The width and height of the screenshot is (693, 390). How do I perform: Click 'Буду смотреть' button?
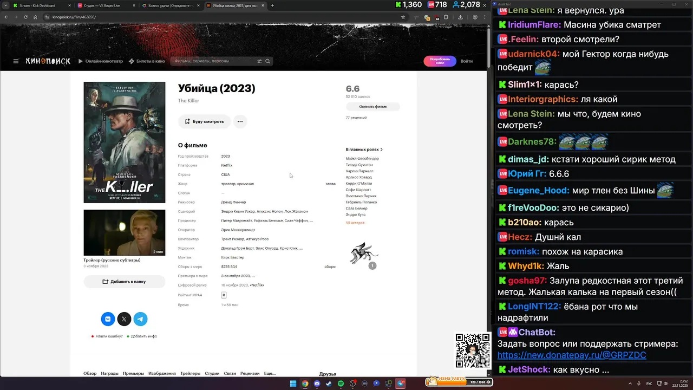tap(205, 121)
